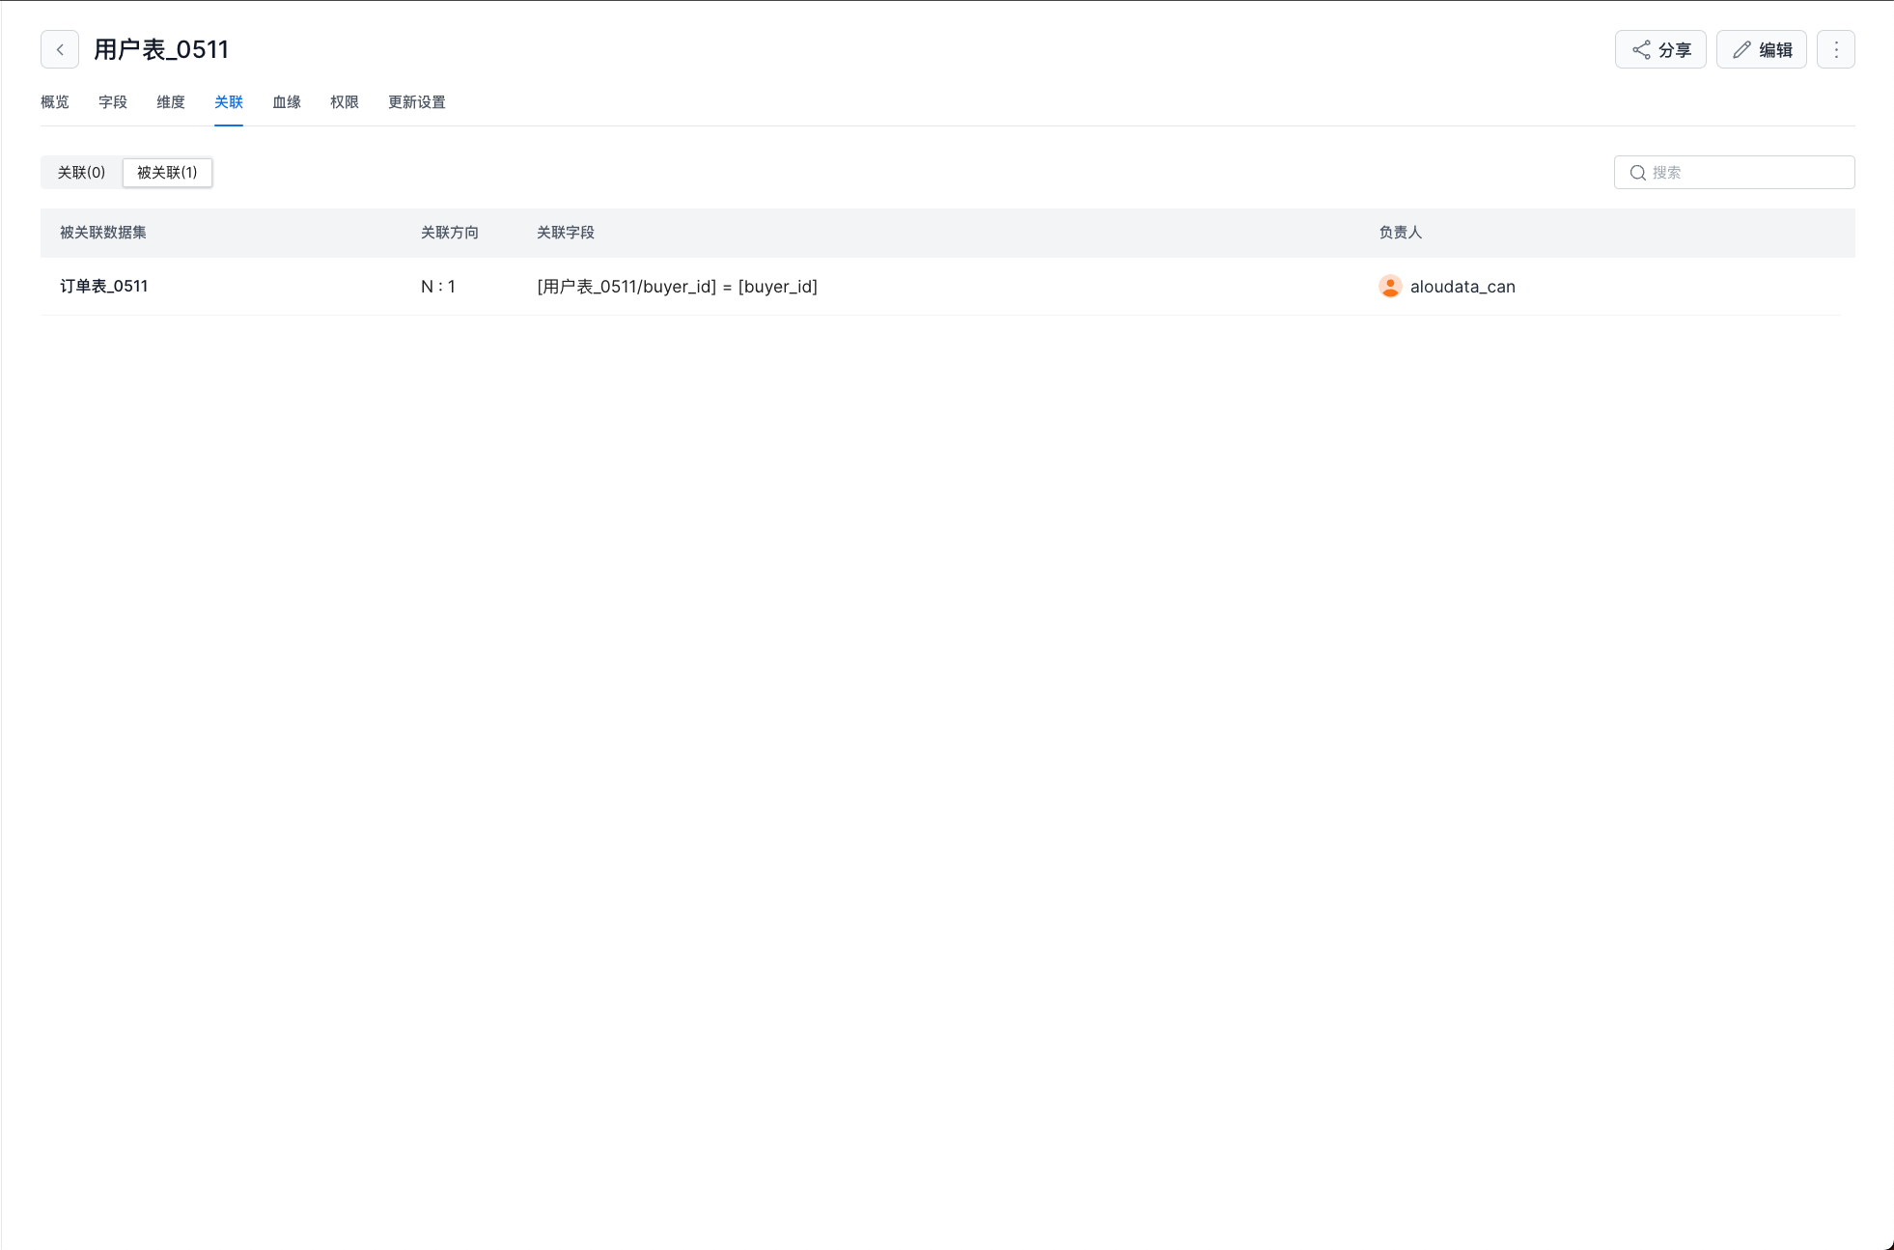Click the 编辑 edit button
The image size is (1894, 1250).
click(x=1762, y=49)
